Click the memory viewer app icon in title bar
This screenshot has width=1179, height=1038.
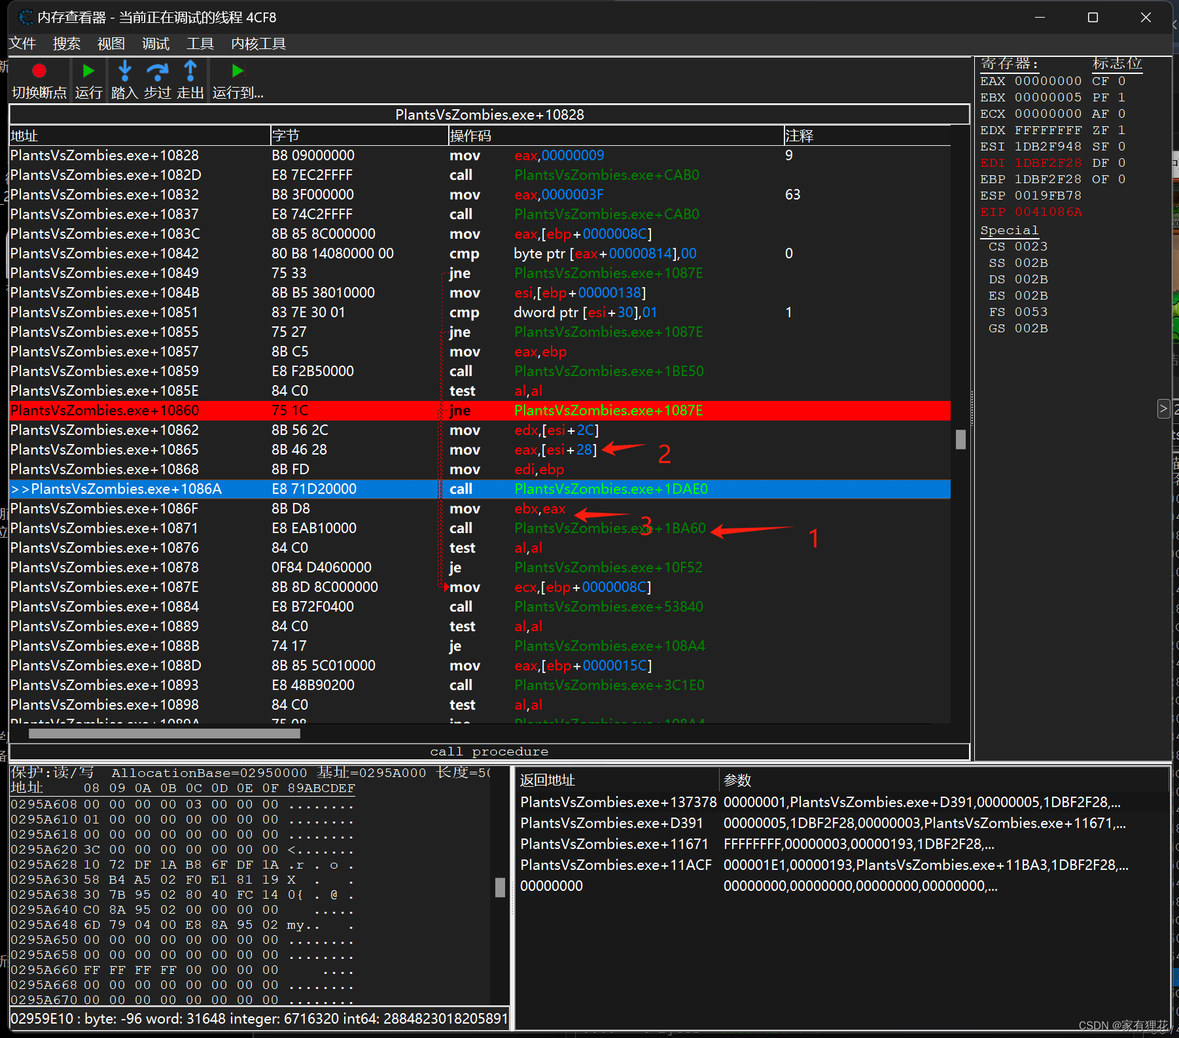(x=25, y=17)
